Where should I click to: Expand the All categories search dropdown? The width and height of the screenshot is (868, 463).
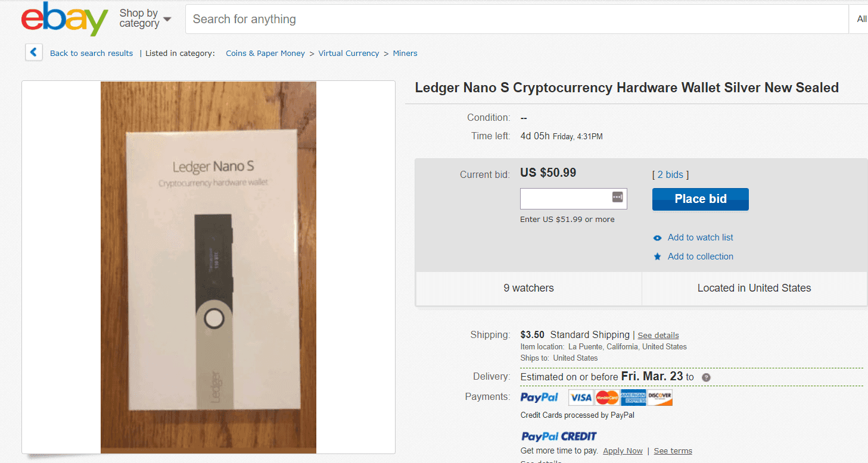tap(858, 19)
